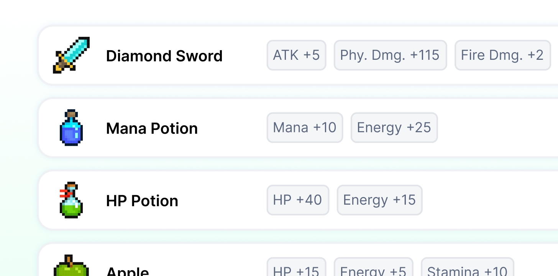Select the HP Potion flask icon
Image resolution: width=558 pixels, height=276 pixels.
click(71, 200)
